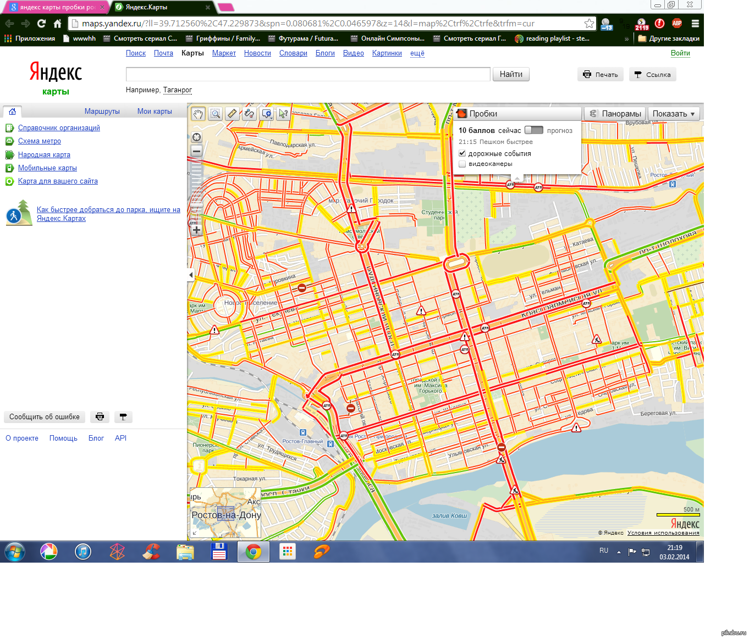The width and height of the screenshot is (749, 639).
Task: Click the Windows Start button
Action: pos(15,552)
